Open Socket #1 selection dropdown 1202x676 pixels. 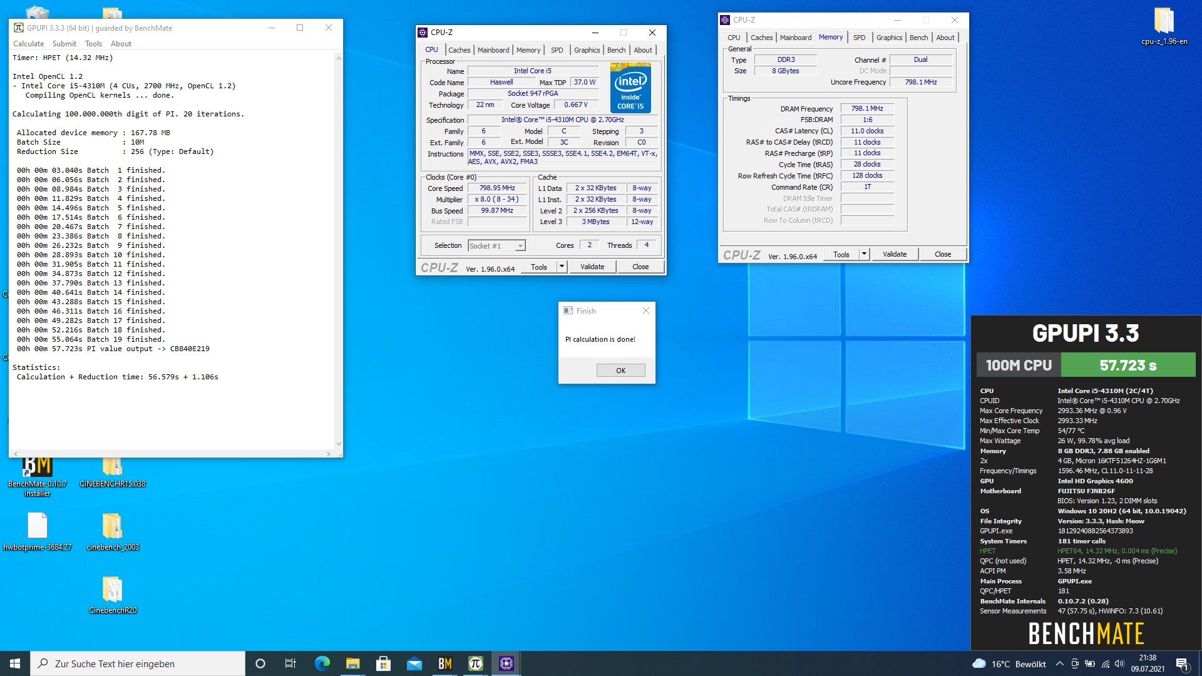pos(496,246)
